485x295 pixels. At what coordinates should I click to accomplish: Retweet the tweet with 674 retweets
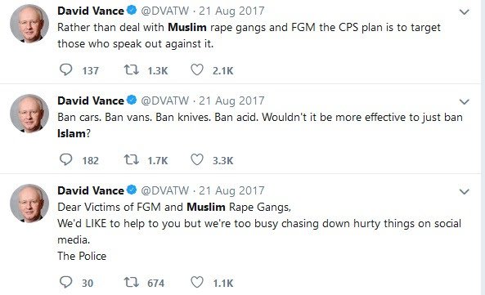131,282
